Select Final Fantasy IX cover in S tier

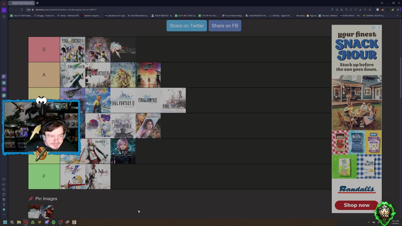pos(73,50)
